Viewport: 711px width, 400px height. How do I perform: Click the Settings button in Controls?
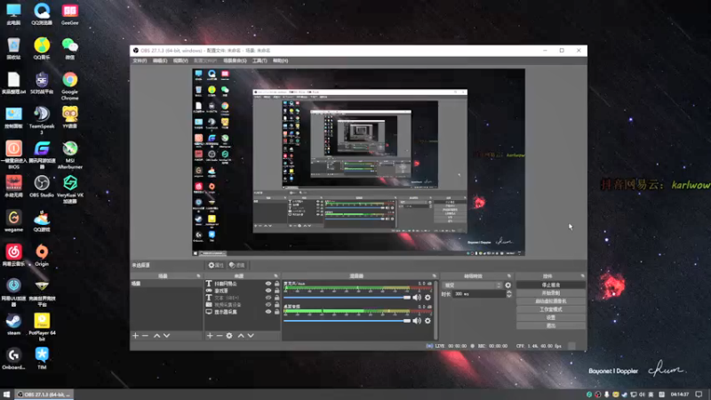click(x=550, y=317)
